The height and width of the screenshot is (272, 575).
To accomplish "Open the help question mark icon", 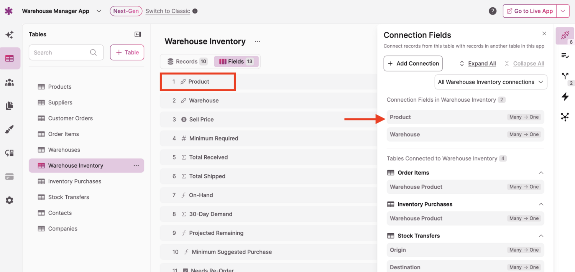I will tap(493, 11).
